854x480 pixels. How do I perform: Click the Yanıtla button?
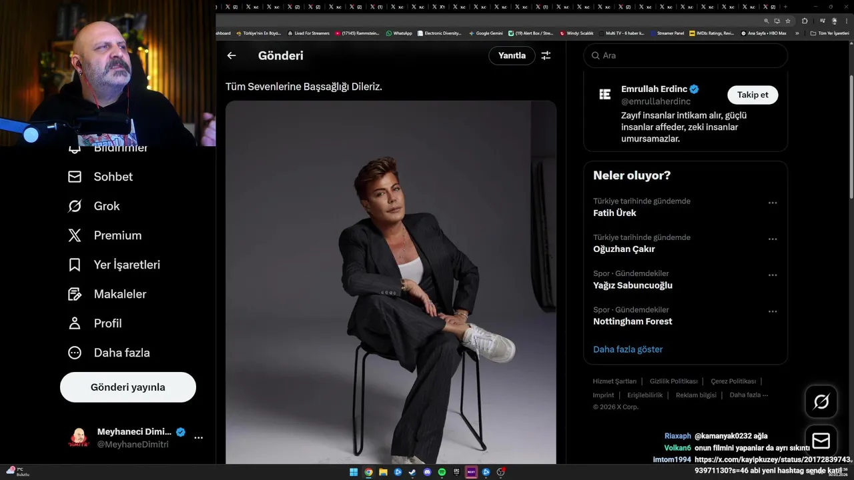click(512, 55)
